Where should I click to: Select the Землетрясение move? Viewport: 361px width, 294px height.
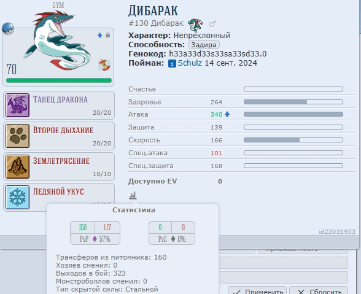click(x=59, y=166)
